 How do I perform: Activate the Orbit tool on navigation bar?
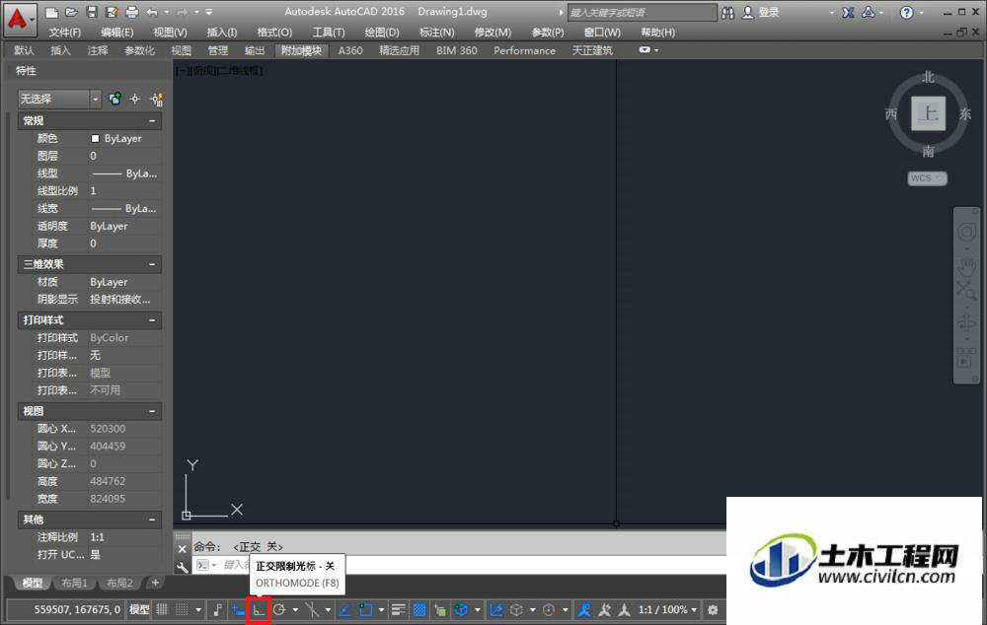[x=966, y=323]
